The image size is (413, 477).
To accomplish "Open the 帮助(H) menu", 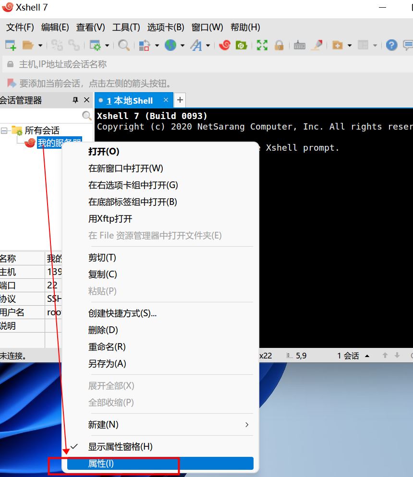I will coord(245,27).
